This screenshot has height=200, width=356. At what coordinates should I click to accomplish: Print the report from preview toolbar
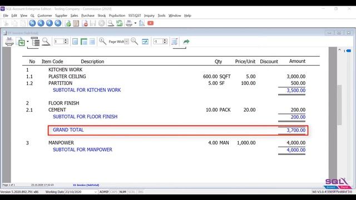(x=9, y=42)
